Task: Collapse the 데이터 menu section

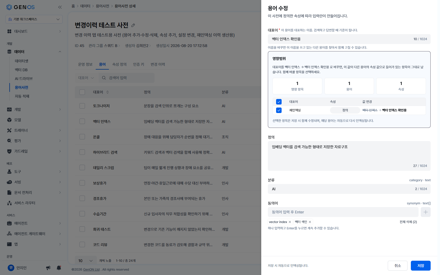Action: pos(60,52)
